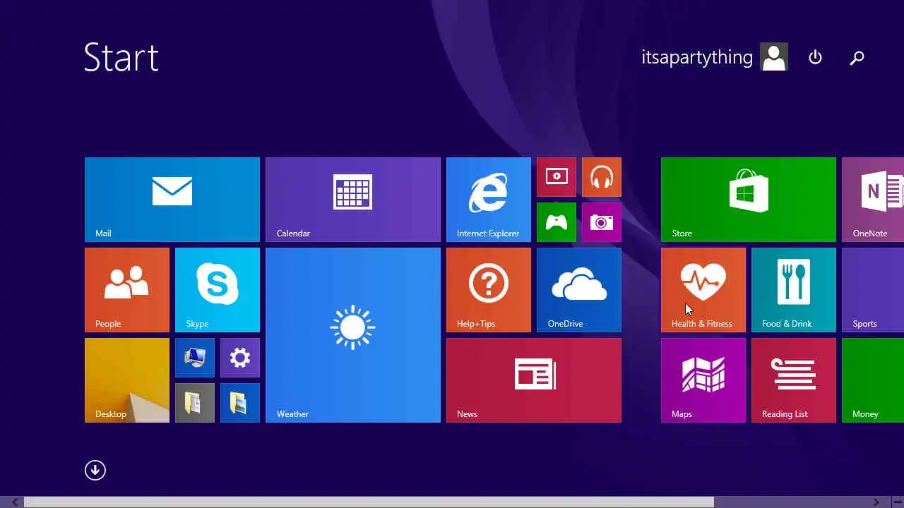Open the small Music headphones tile

[602, 177]
